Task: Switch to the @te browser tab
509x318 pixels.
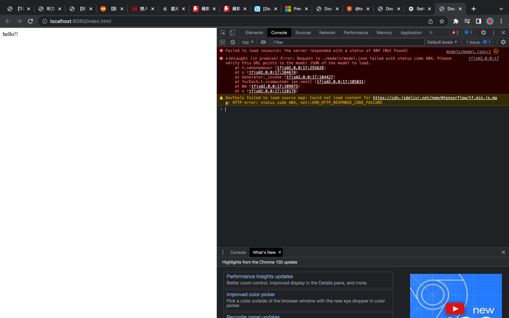Action: (358, 9)
